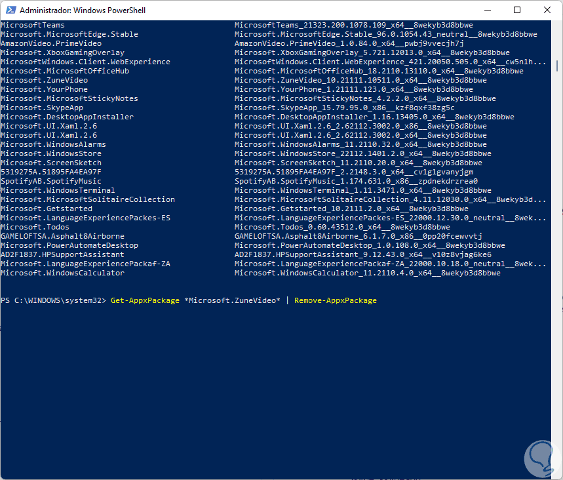Viewport: 563px width, 480px height.
Task: Click the *Microsoft.ZuneVideo* argument in command
Action: click(232, 300)
